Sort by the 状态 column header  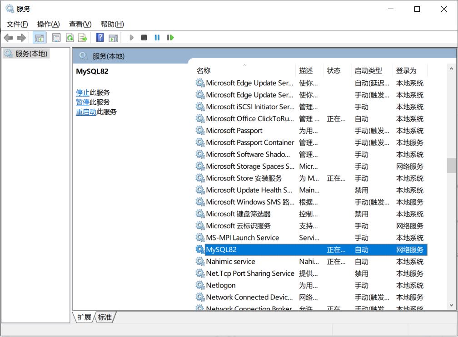pos(337,71)
